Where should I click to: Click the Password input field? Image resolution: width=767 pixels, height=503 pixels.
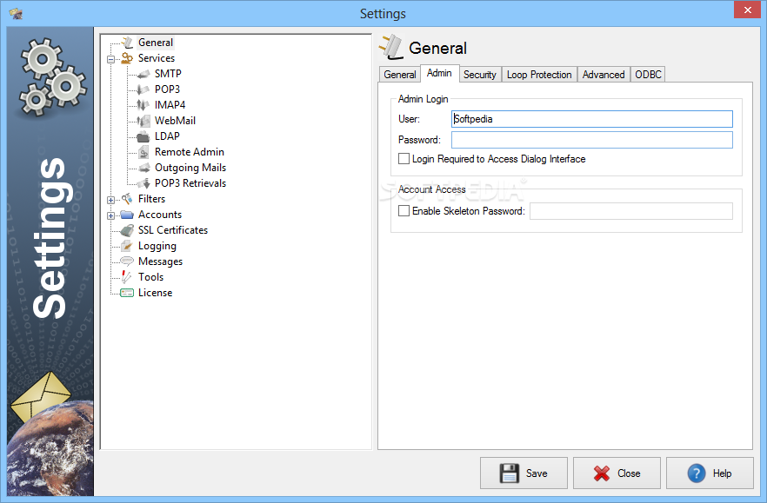(592, 140)
